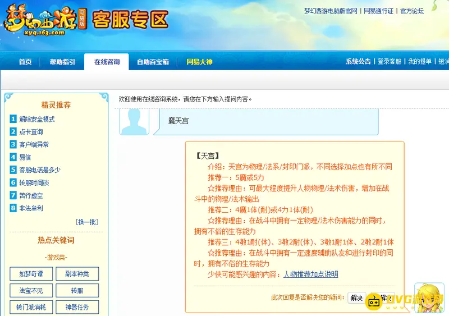Click number 7 icon beside 苦行虚空
This screenshot has height=316, width=449.
13,195
